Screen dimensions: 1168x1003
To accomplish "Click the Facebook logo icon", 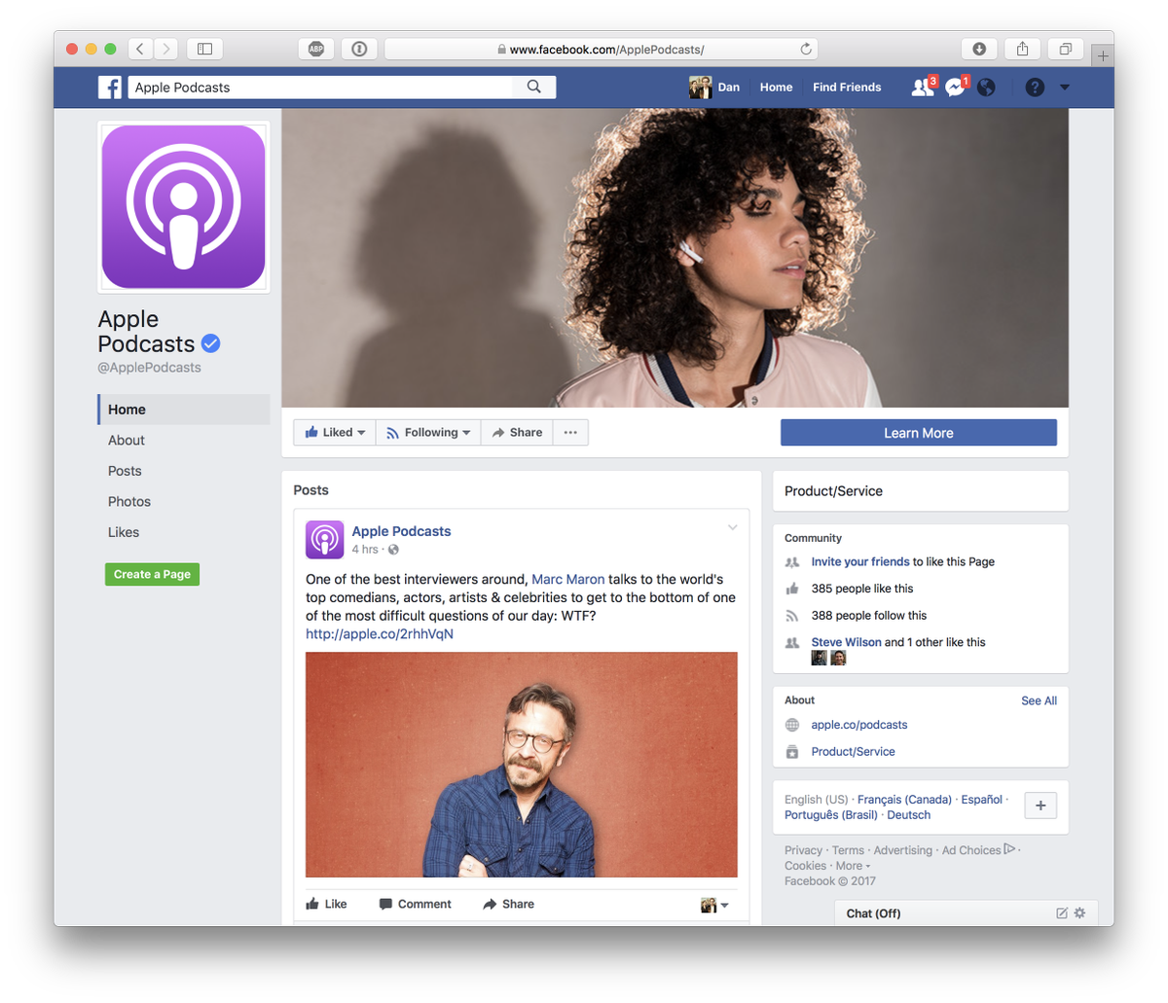I will point(110,87).
